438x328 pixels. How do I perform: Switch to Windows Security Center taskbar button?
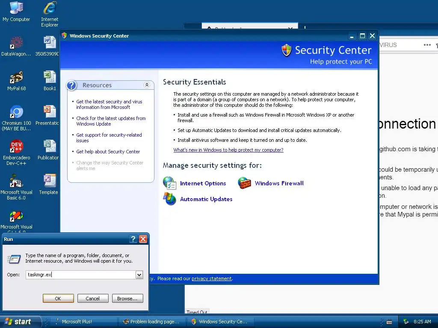(x=221, y=322)
